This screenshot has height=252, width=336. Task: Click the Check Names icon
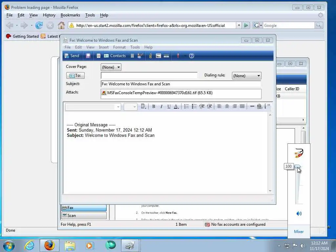coord(140,56)
